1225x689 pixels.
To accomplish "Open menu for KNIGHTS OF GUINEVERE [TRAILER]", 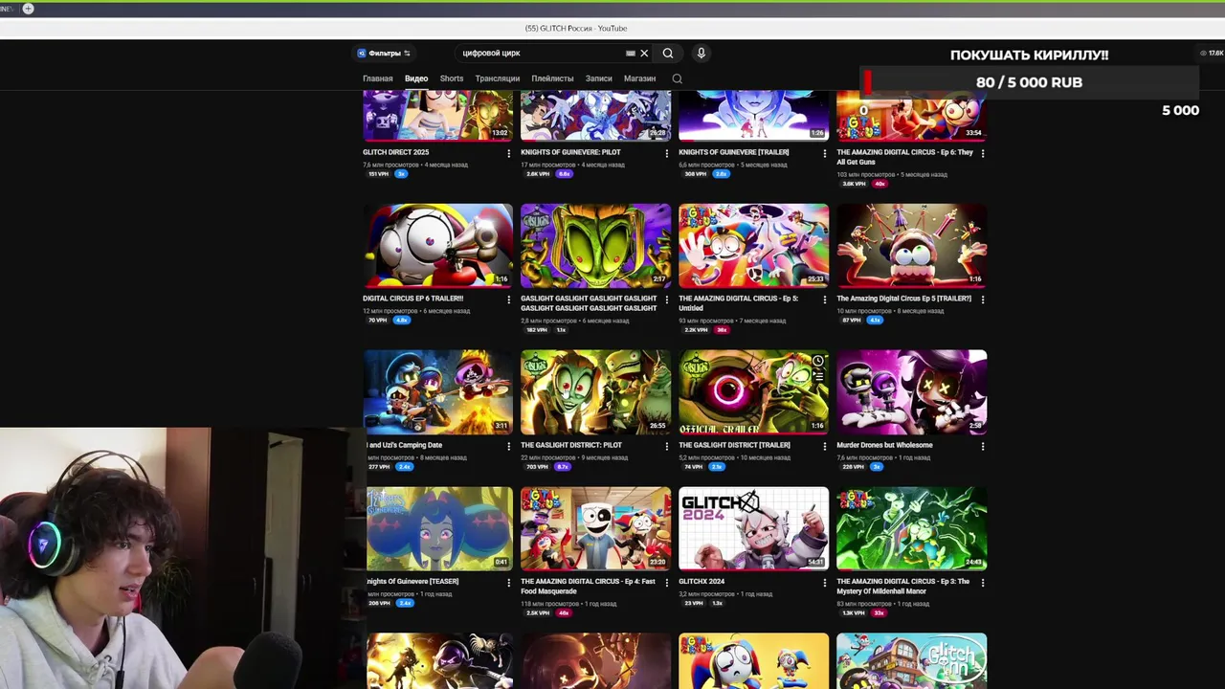I will (x=825, y=153).
